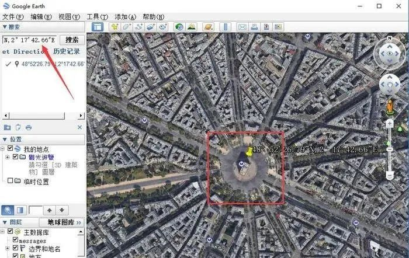Add a new placemark with pushpin icon
This screenshot has width=409, height=258.
pyautogui.click(x=115, y=27)
